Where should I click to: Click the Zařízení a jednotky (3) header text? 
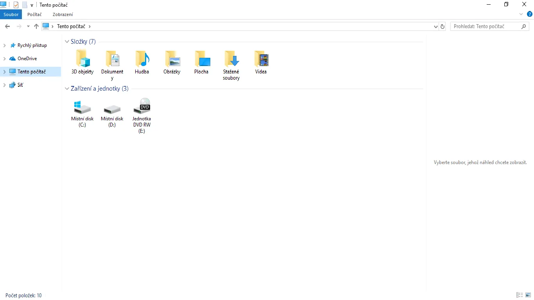click(100, 89)
